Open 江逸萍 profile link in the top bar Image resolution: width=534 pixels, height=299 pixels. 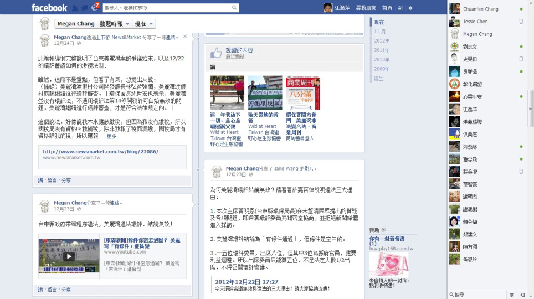[x=342, y=8]
